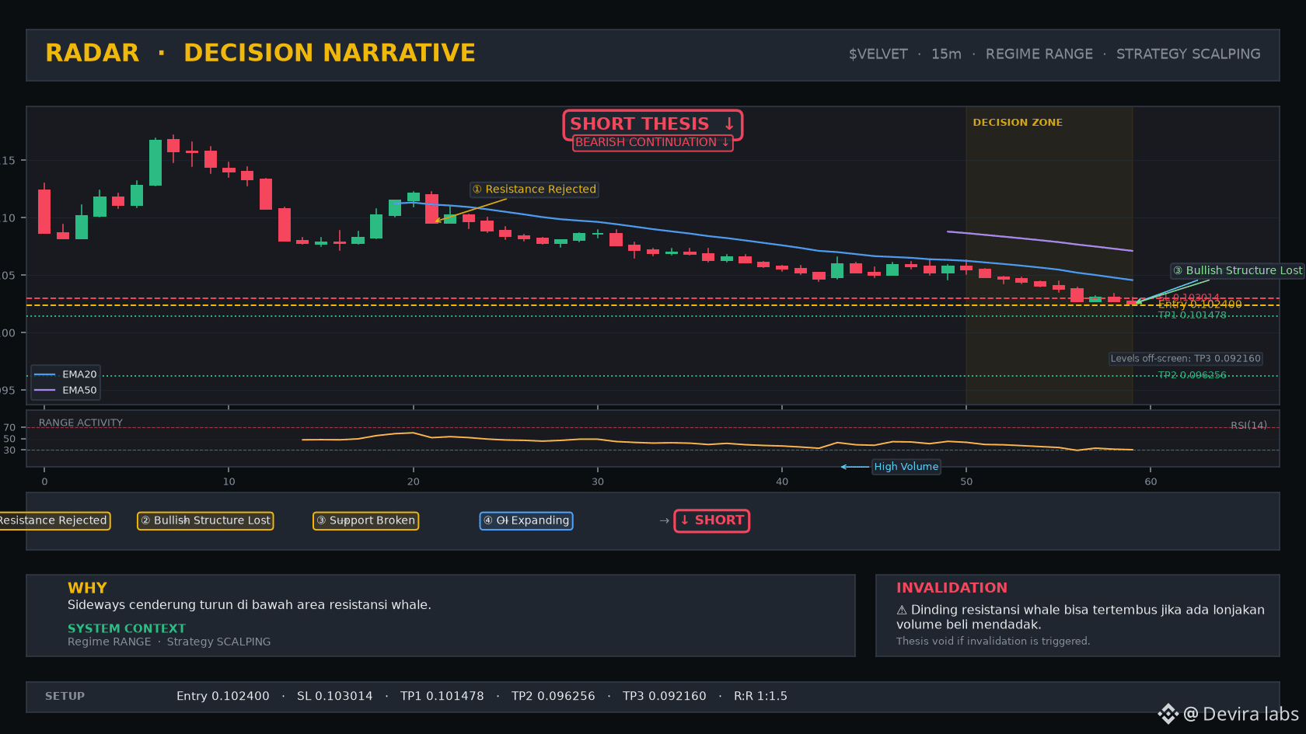Screen dimensions: 1306x734
Task: Click the RSI(14) label
Action: point(1248,426)
